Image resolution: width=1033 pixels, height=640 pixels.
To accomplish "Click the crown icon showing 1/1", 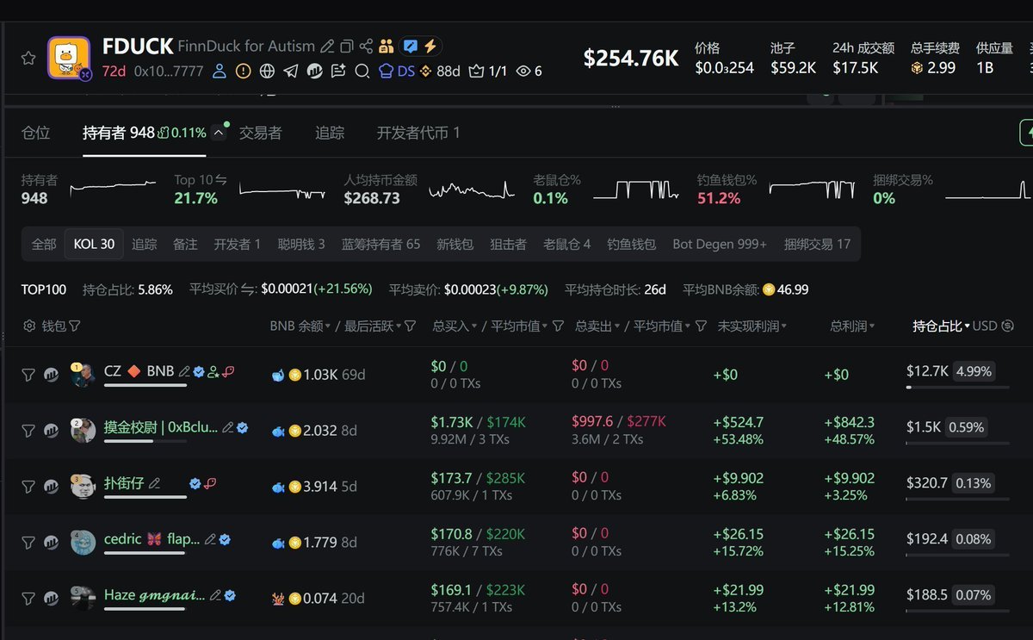I will pyautogui.click(x=488, y=71).
